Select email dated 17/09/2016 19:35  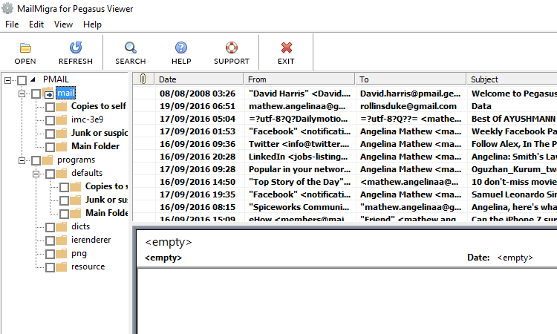(345, 194)
